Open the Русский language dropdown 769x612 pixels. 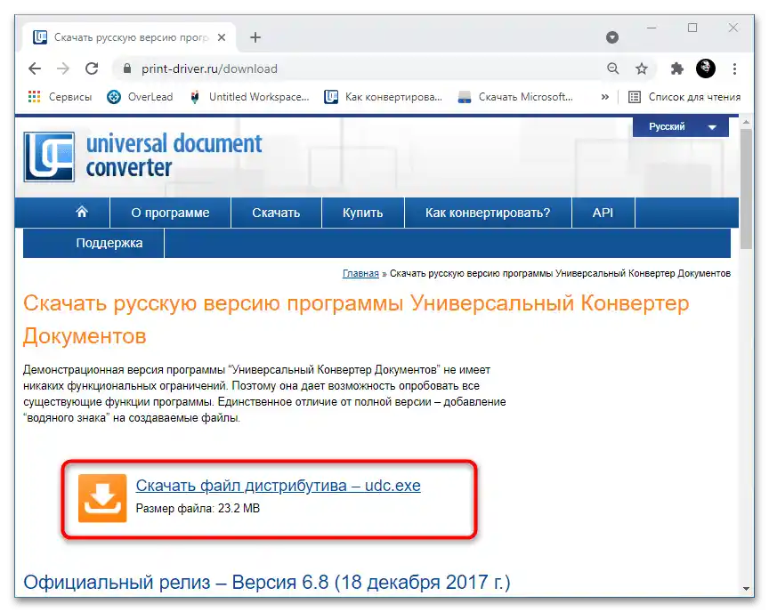click(x=680, y=127)
